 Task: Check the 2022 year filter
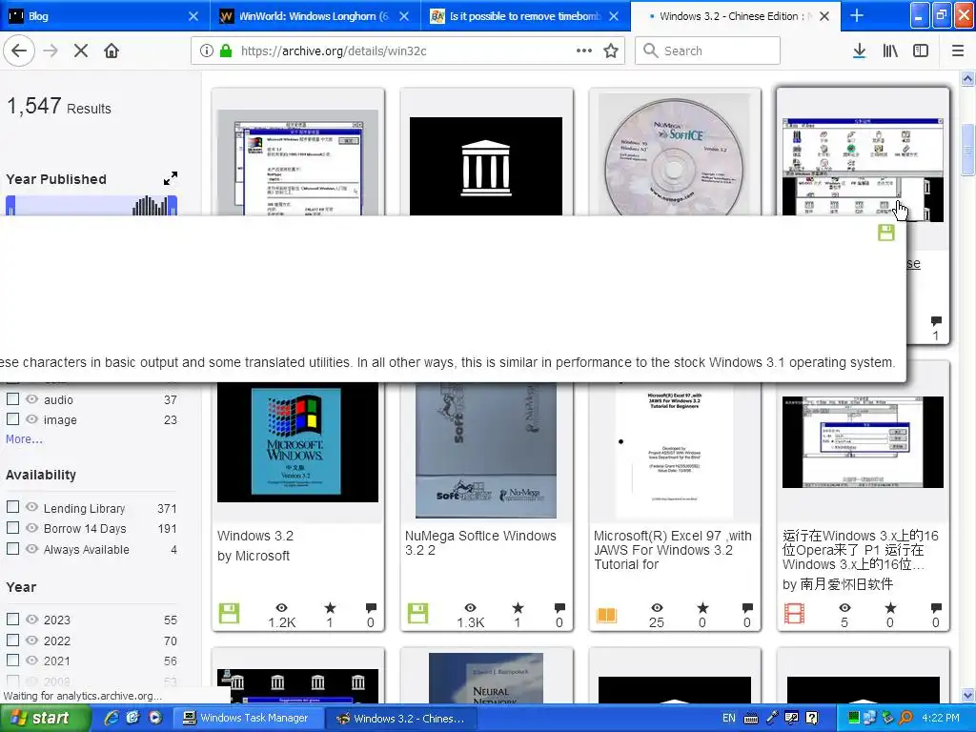(x=12, y=640)
